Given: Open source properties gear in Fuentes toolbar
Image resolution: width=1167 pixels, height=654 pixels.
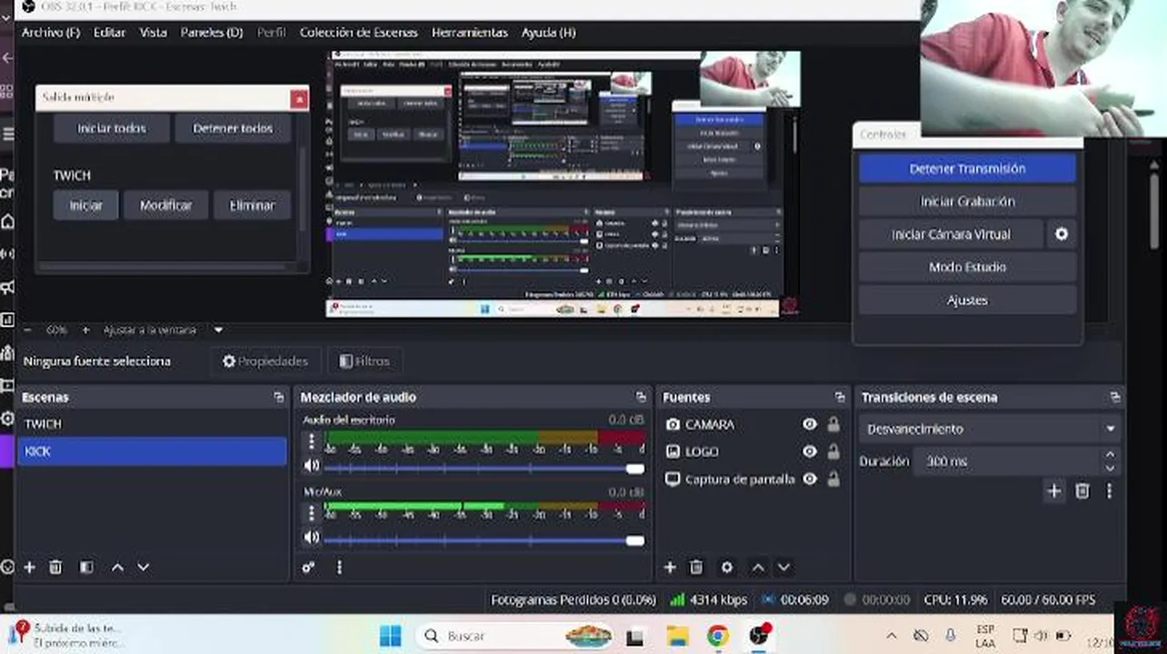Looking at the screenshot, I should pyautogui.click(x=727, y=567).
